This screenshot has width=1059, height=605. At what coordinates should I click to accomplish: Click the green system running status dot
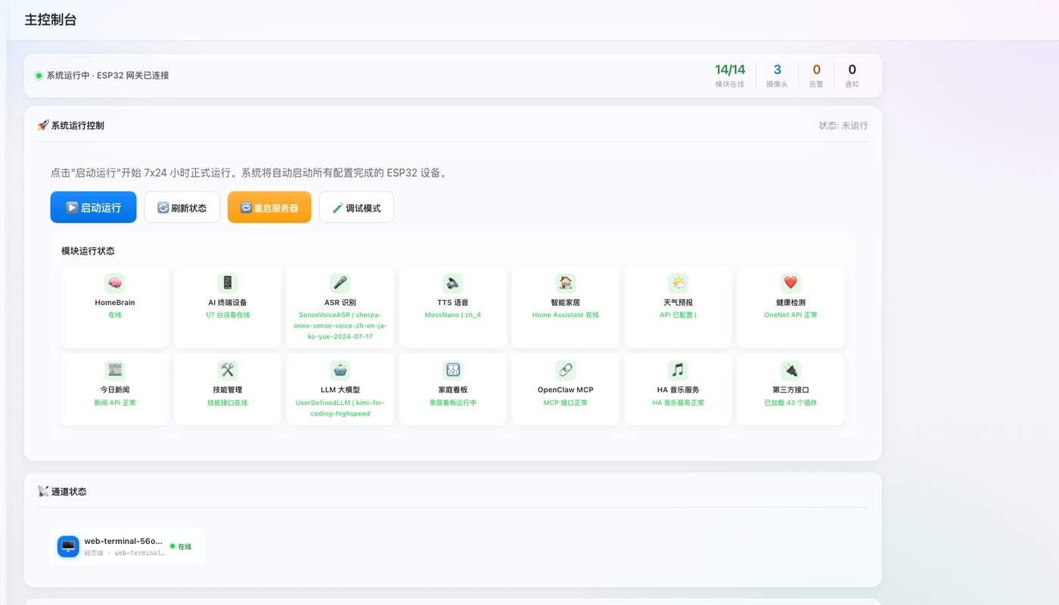click(x=39, y=76)
